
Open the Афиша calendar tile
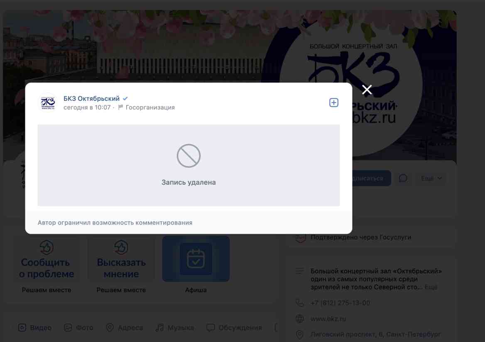196,259
